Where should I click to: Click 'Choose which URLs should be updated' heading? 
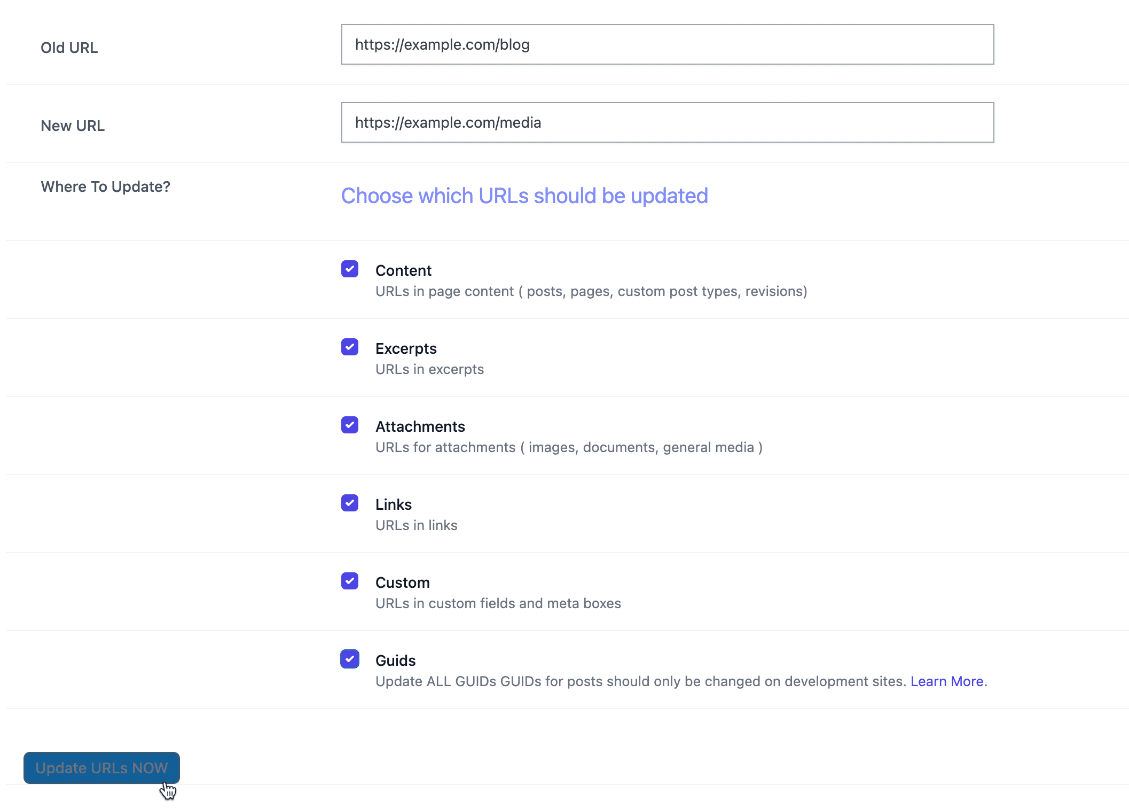524,196
